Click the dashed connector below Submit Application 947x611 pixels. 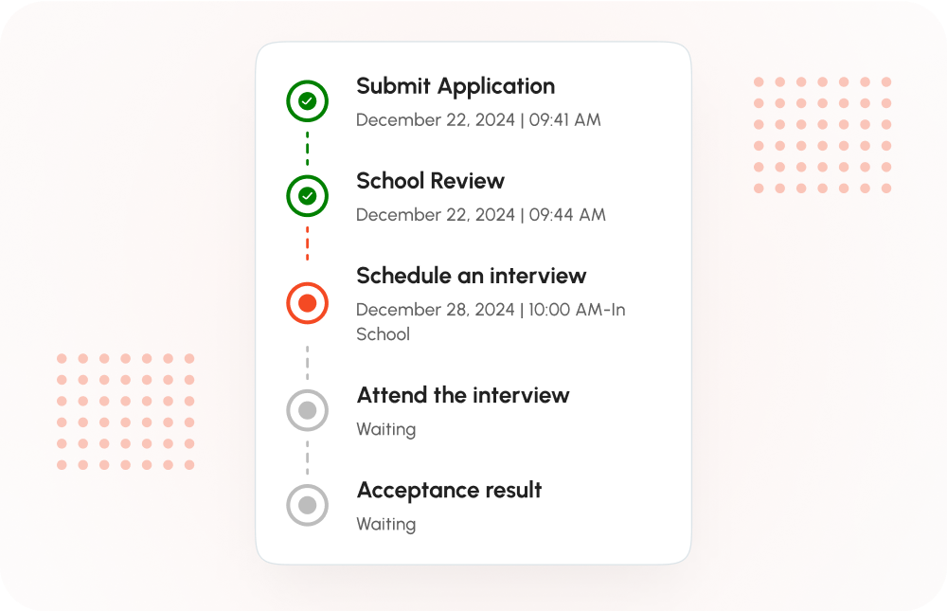307,147
